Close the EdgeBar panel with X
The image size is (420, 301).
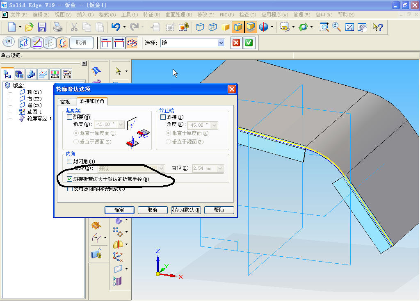[x=84, y=64]
